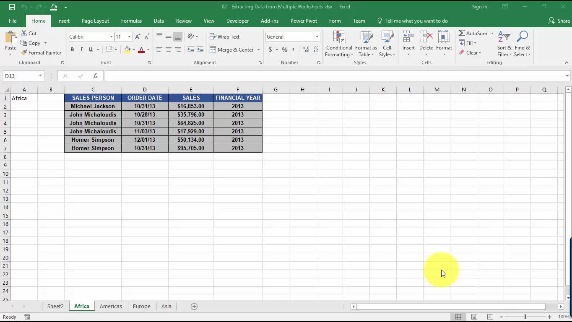Click the Insert Function fx icon

click(x=96, y=76)
